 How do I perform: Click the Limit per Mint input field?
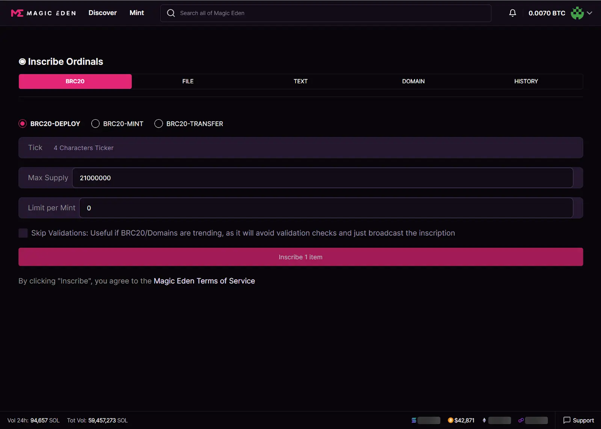(x=326, y=208)
